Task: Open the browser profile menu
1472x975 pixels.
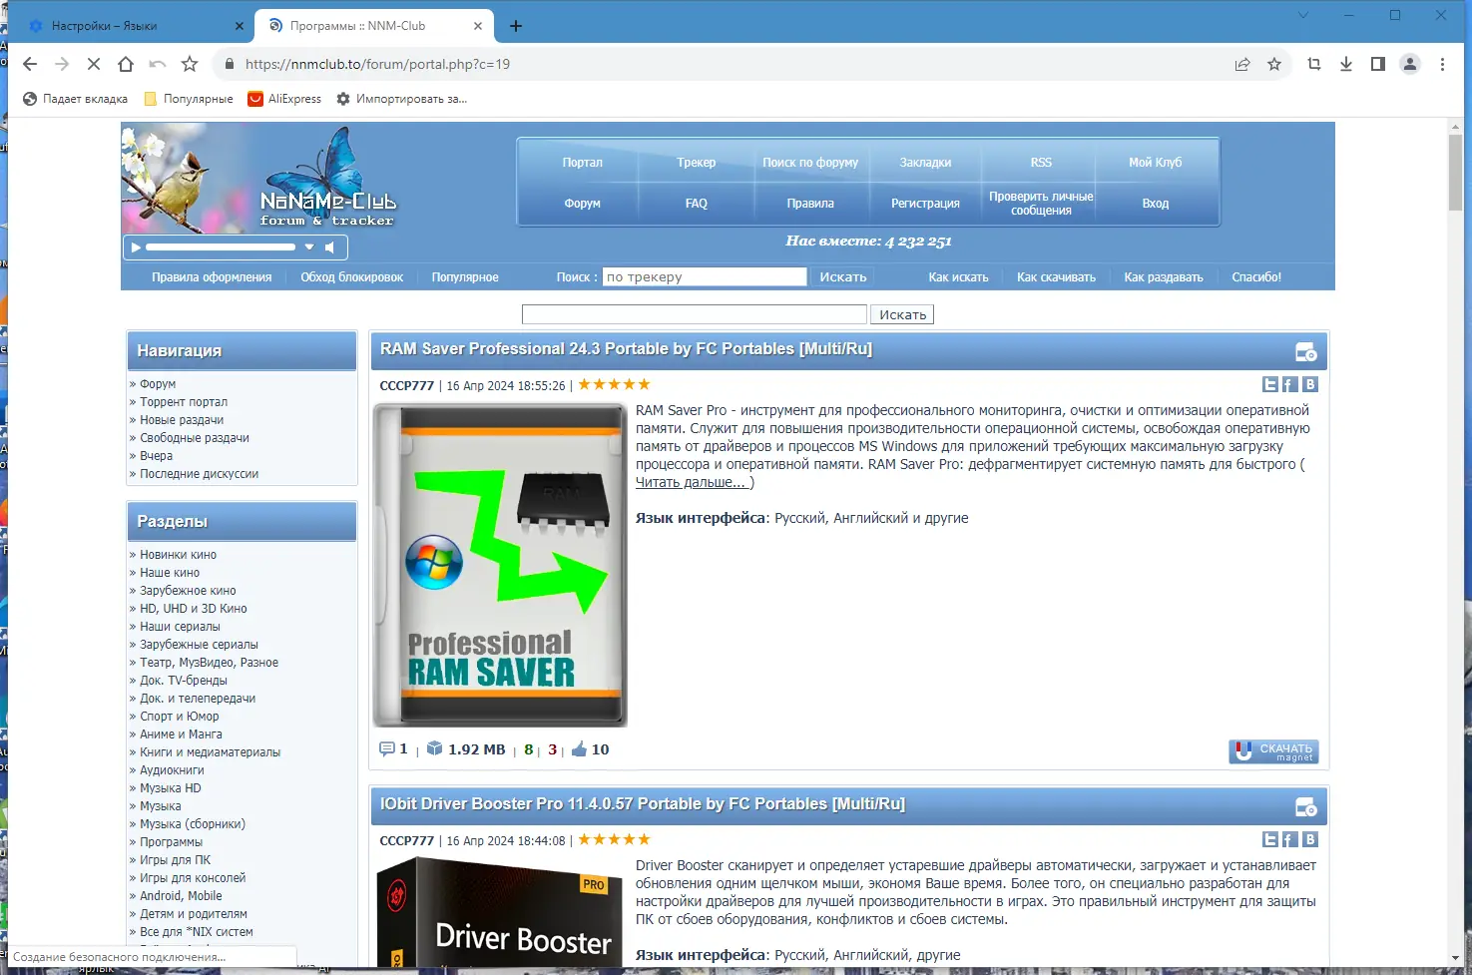Action: [1410, 64]
